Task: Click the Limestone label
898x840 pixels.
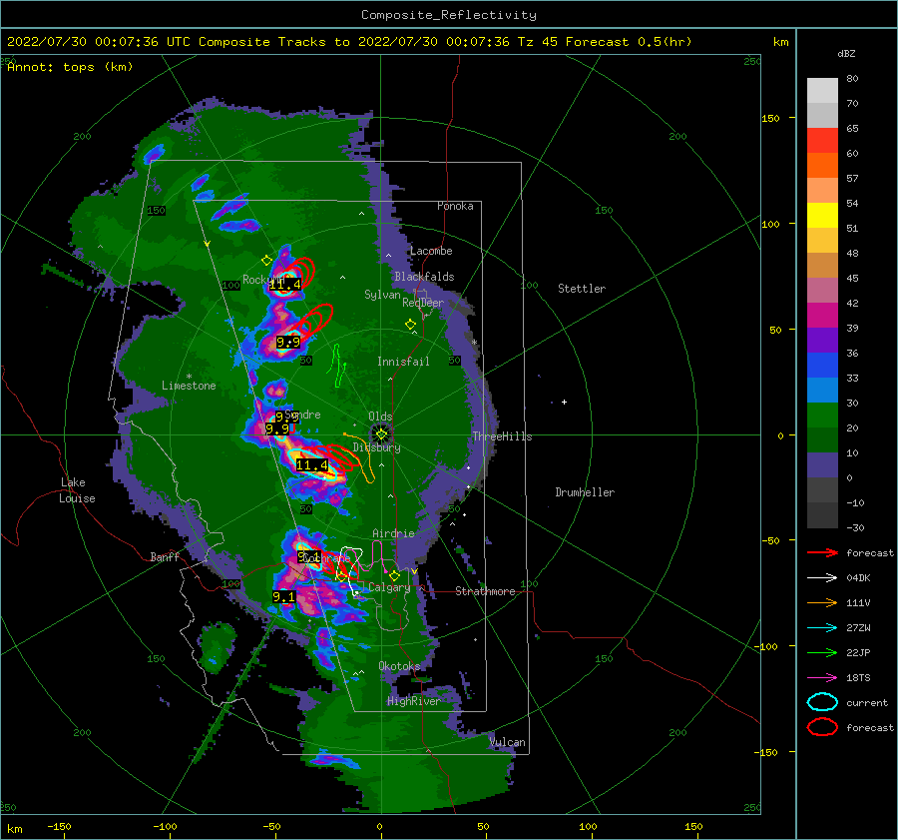Action: point(189,386)
